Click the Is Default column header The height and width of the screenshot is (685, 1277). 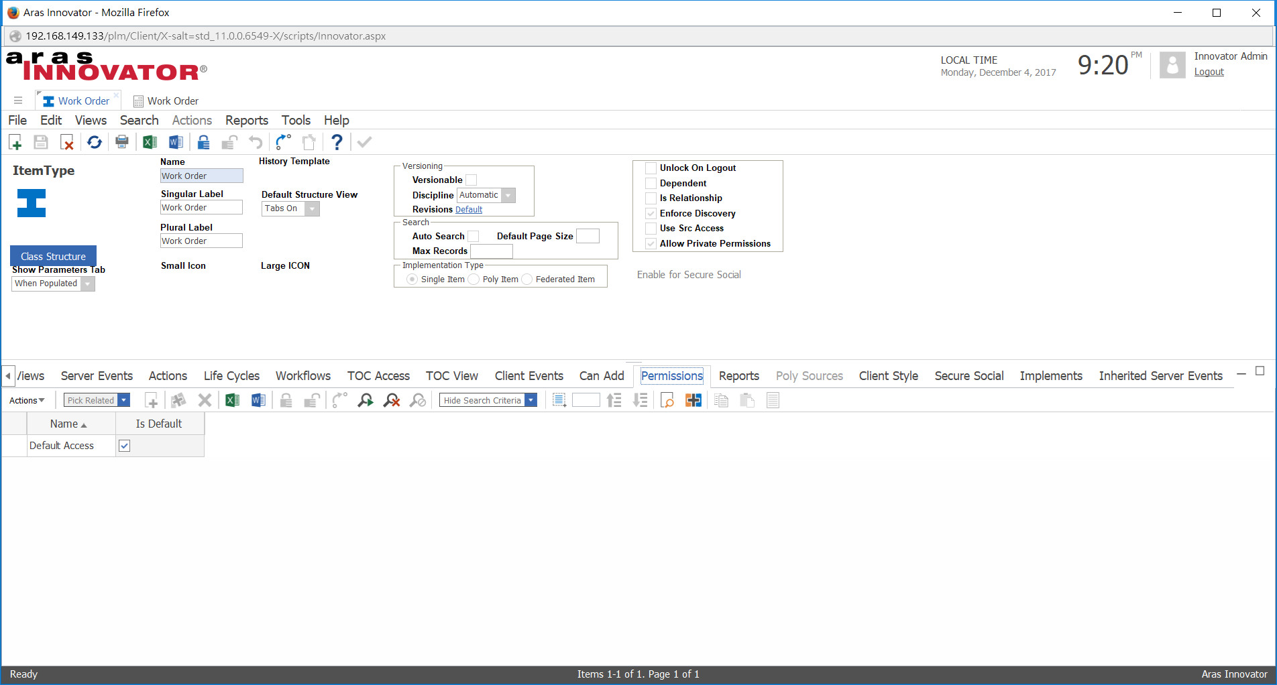159,424
